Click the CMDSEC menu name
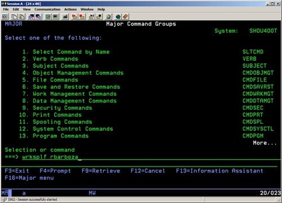This screenshot has height=203, width=282. (x=253, y=108)
